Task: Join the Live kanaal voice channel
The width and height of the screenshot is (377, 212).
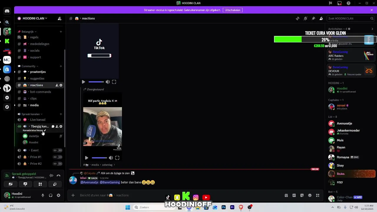Action: point(40,120)
